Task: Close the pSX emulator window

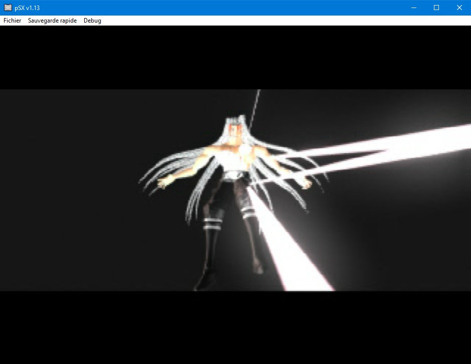Action: [x=459, y=8]
